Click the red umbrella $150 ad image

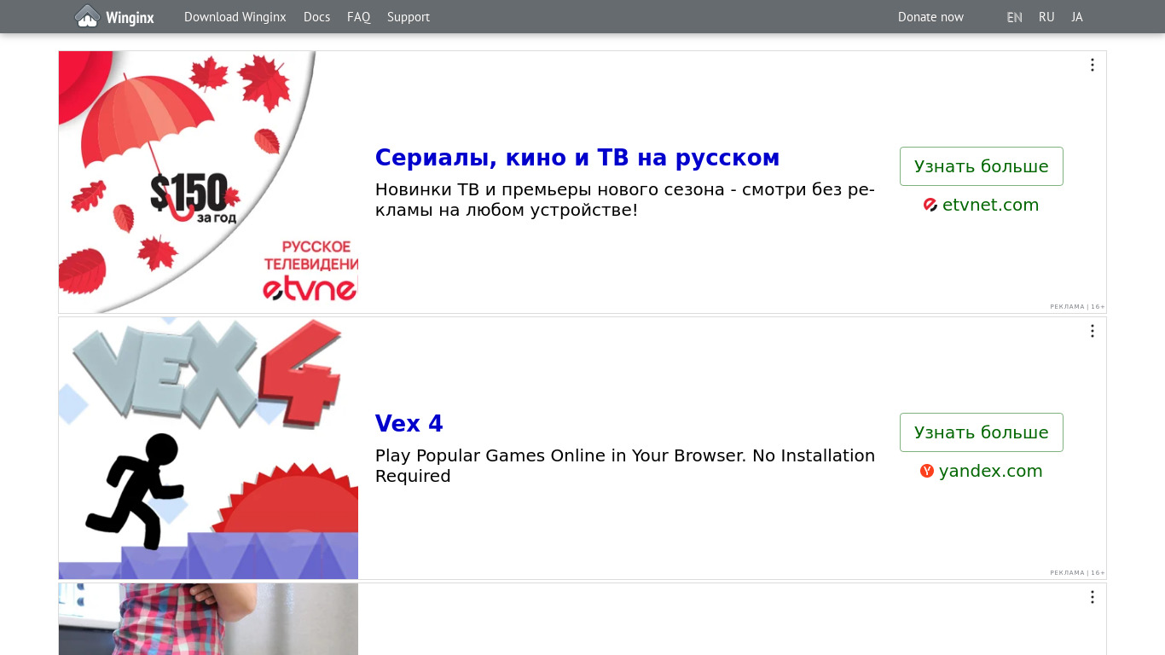(x=208, y=182)
